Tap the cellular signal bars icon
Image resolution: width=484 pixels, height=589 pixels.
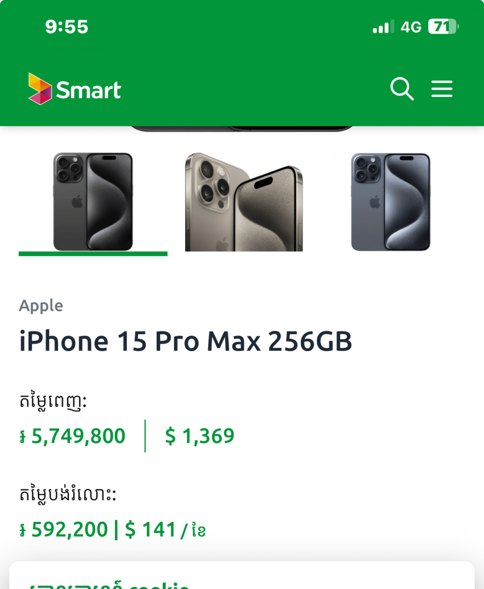[383, 27]
